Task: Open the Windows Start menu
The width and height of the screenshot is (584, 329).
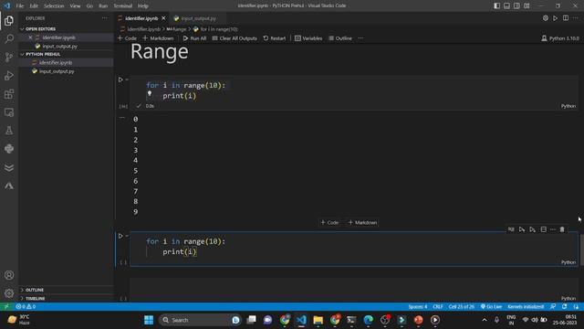Action: tap(149, 320)
